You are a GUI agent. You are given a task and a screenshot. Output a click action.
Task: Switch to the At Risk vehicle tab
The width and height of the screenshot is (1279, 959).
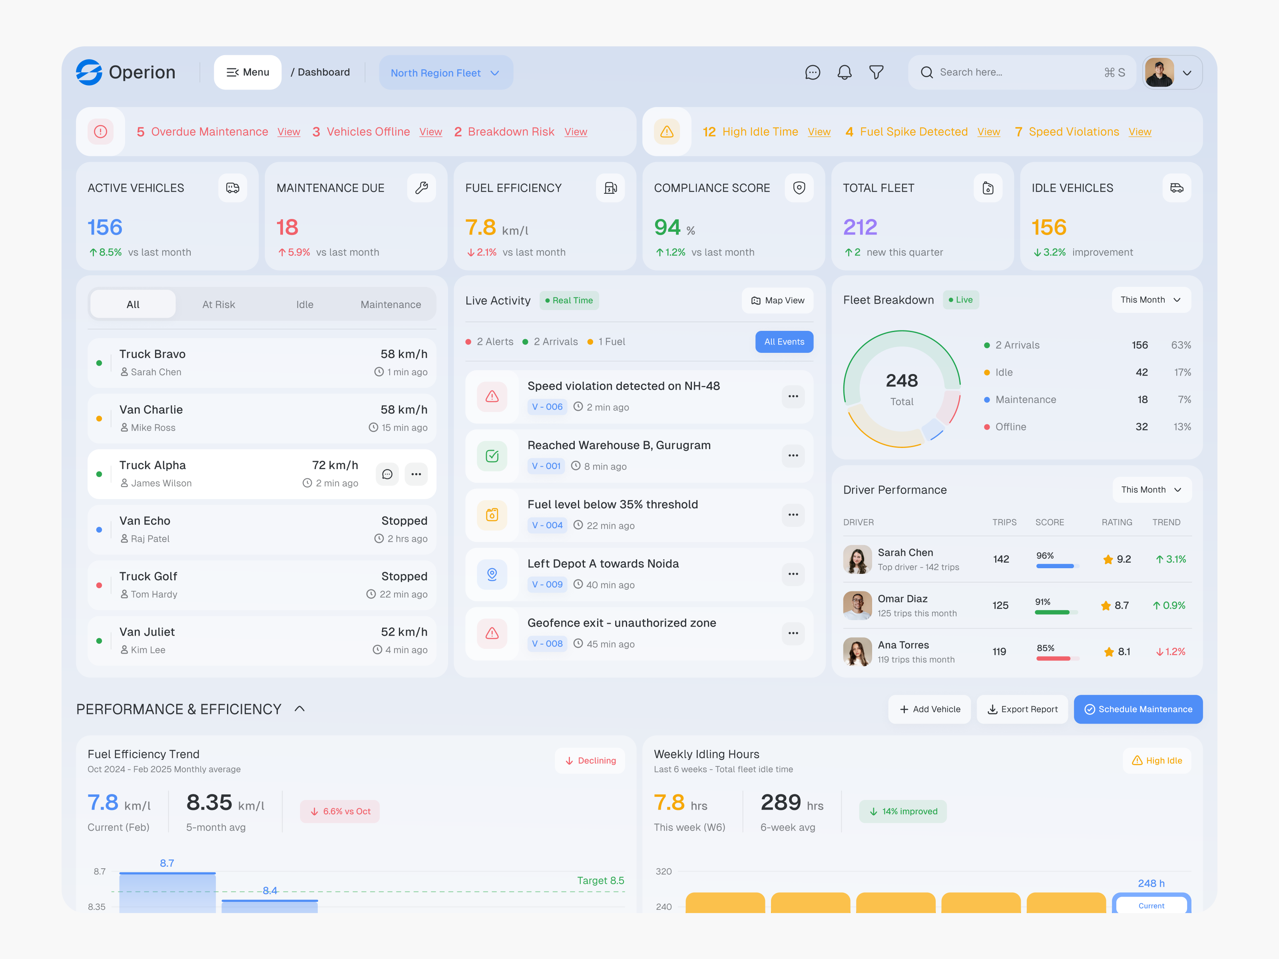point(219,304)
